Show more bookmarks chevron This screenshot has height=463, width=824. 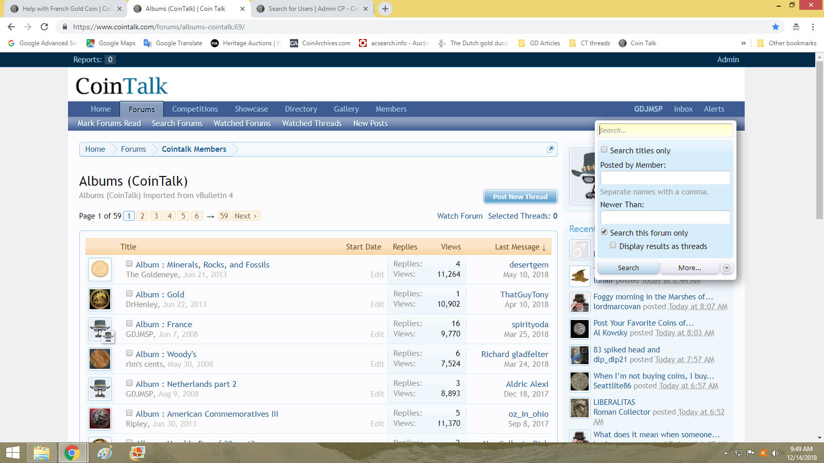pyautogui.click(x=743, y=43)
